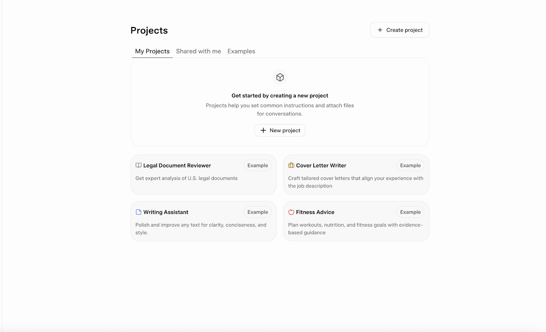Click the document icon on Writing Assistant
The width and height of the screenshot is (546, 332).
tap(138, 212)
